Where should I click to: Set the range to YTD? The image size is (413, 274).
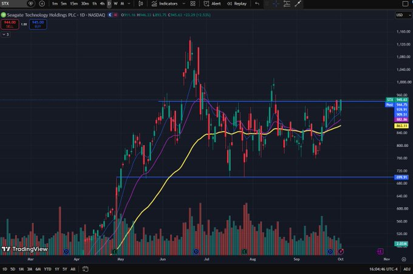click(47, 269)
